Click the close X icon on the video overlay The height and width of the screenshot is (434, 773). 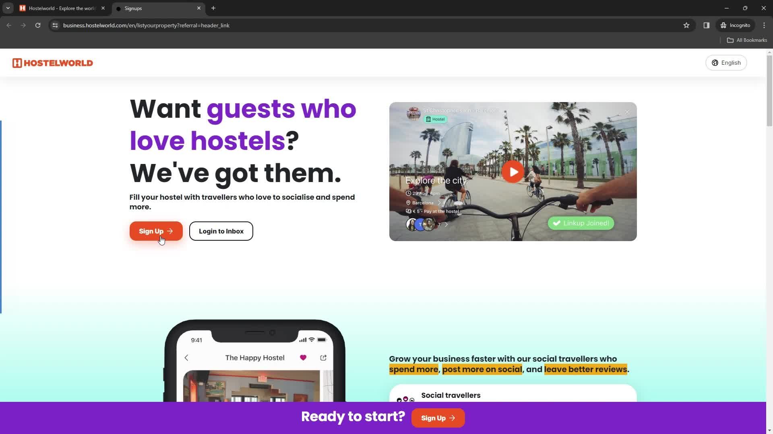coord(627,112)
